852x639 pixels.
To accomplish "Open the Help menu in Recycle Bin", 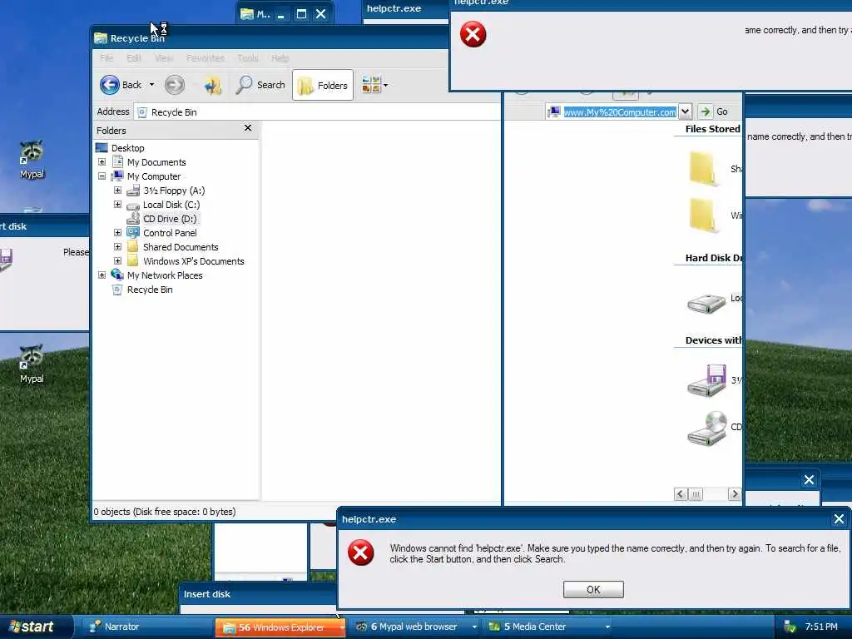I will 280,57.
